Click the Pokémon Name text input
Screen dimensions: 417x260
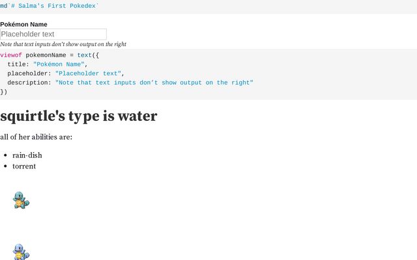point(53,34)
